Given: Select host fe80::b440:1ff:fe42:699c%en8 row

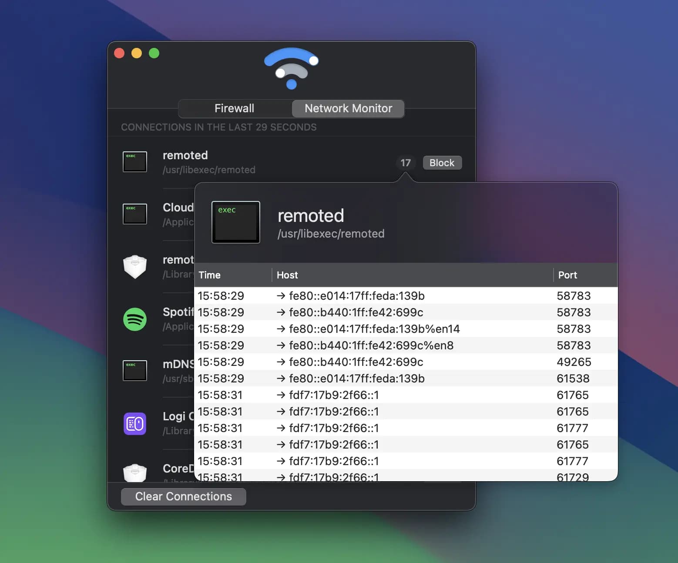Looking at the screenshot, I should [x=406, y=345].
